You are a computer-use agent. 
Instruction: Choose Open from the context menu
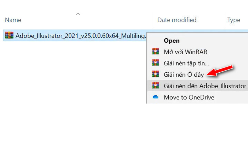pos(172,40)
